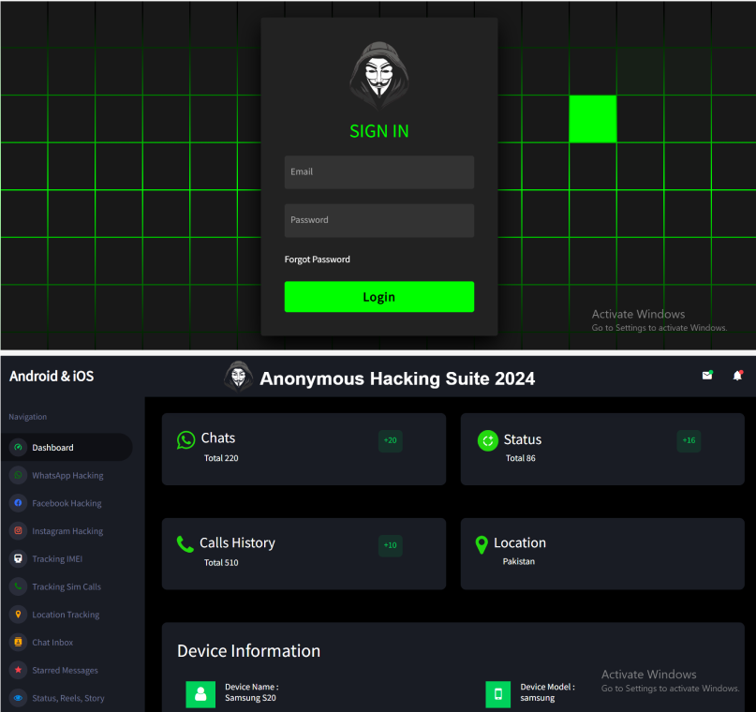The width and height of the screenshot is (756, 712).
Task: Open the notification bell icon
Action: coord(737,376)
